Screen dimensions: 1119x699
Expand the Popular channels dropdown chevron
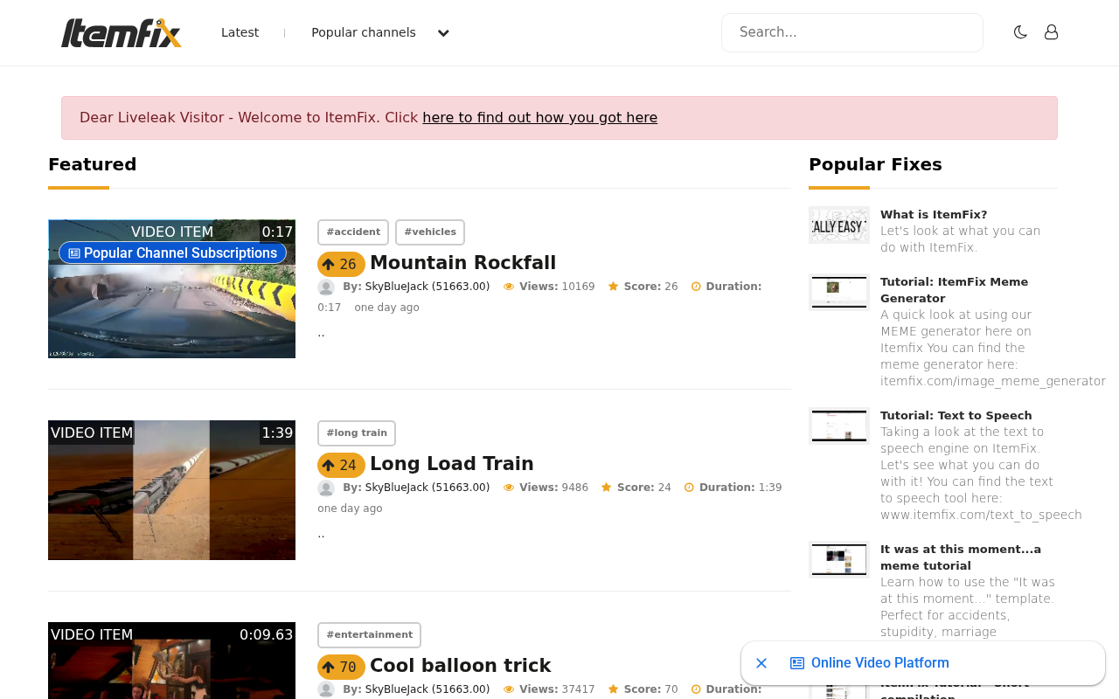click(x=443, y=33)
